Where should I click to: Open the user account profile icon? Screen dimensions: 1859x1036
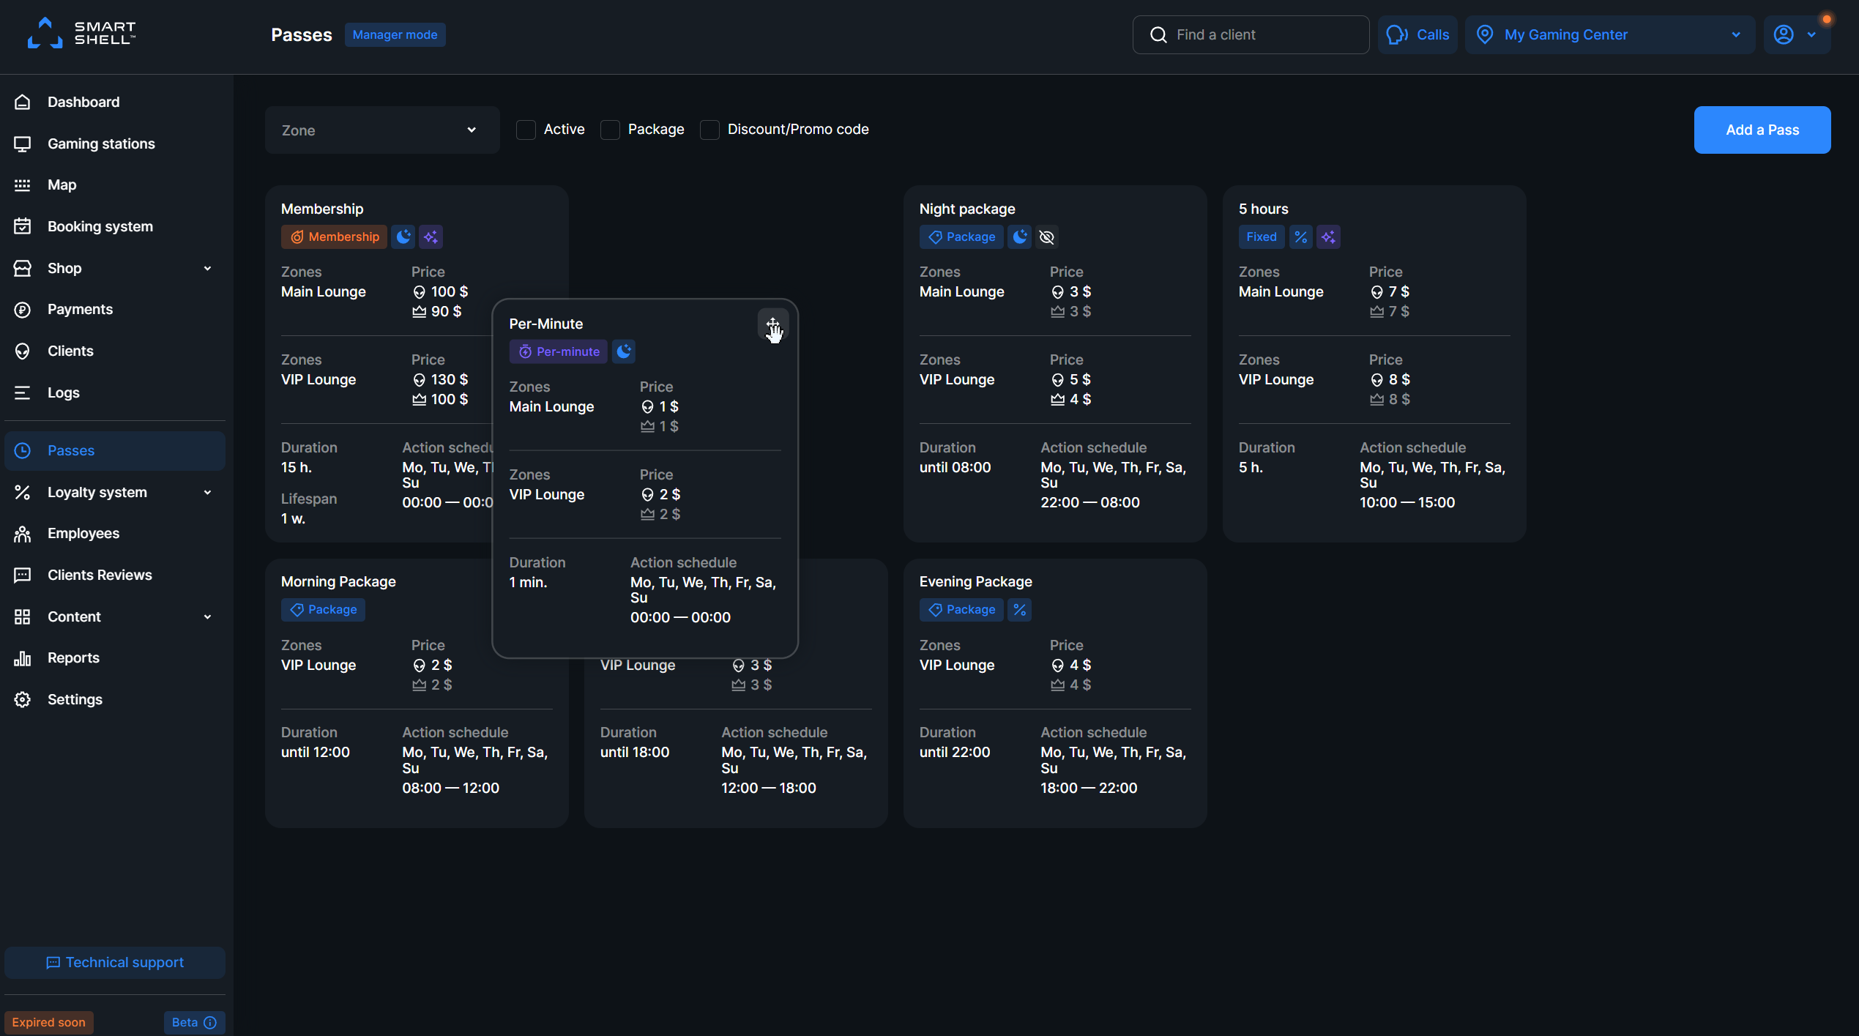1784,34
